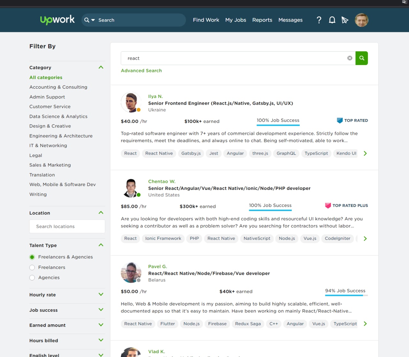Show more skills for Pavel G.

365,324
